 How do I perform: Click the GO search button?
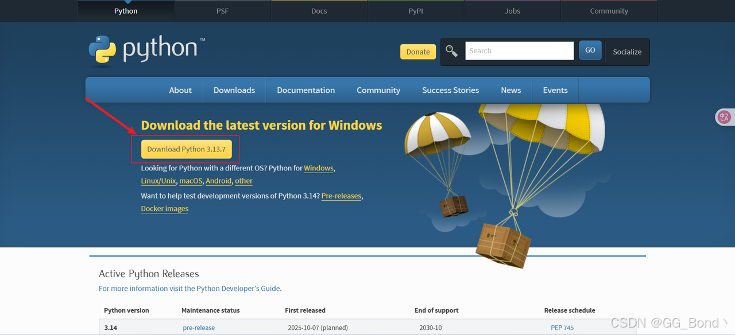click(590, 50)
